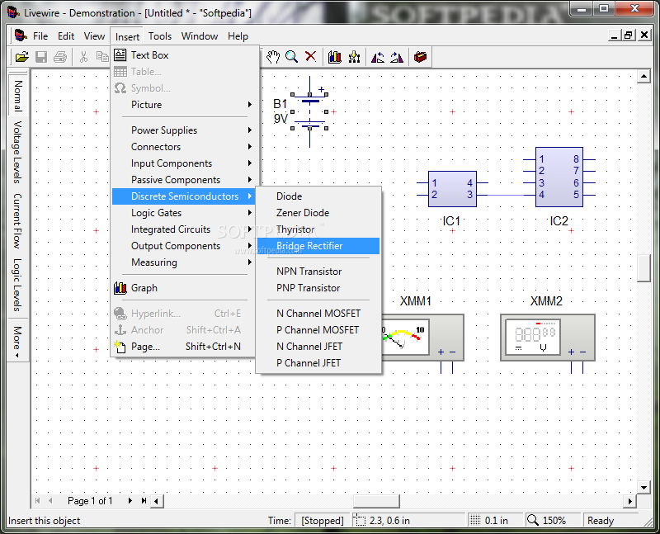
Task: Open the More styles tab
Action: (17, 341)
